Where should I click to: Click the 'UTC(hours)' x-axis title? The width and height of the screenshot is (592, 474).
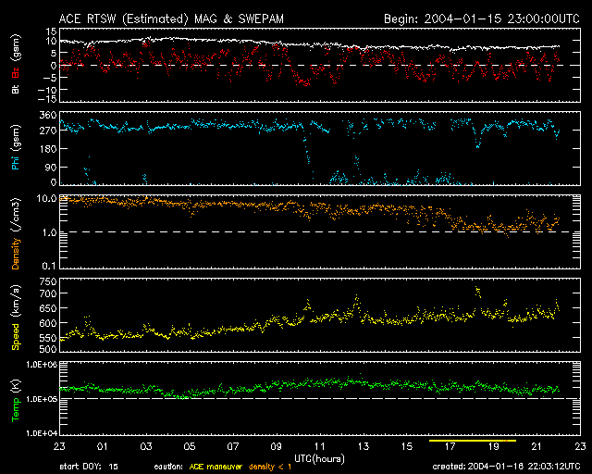(319, 457)
